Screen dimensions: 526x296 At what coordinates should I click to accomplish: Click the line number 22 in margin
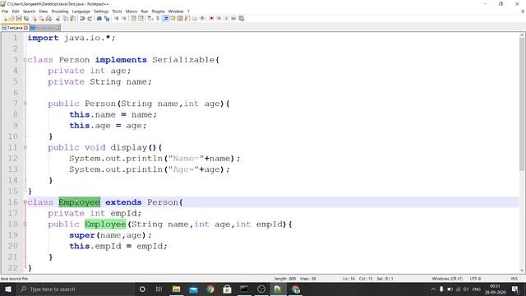13,268
